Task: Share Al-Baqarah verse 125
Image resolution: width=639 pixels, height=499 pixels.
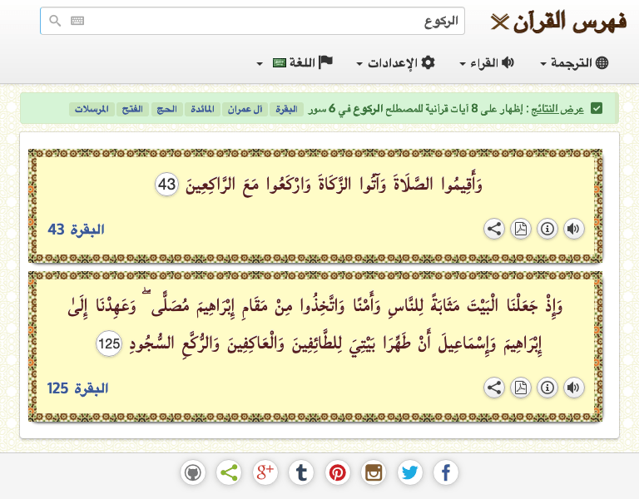Action: coord(494,388)
